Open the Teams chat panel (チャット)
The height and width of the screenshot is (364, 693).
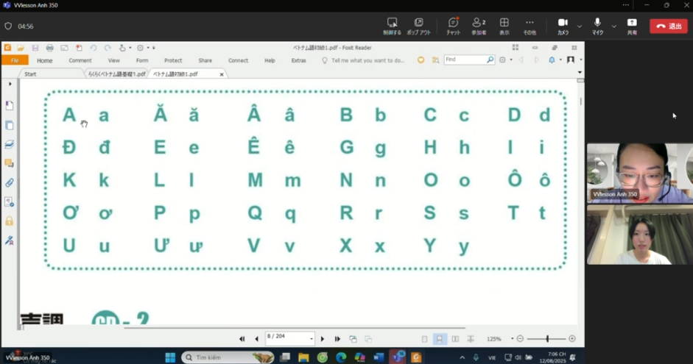(453, 25)
